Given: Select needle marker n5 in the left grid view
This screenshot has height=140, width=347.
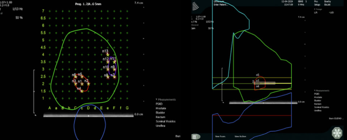Looking at the screenshot, I should click(x=82, y=76).
